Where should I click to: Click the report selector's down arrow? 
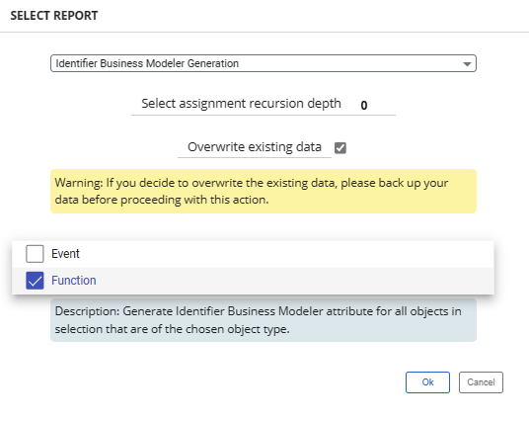point(467,64)
